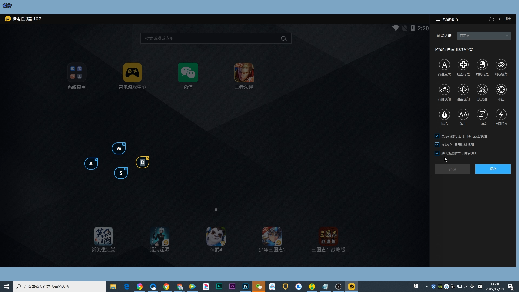Viewport: 519px width, 292px height.
Task: Open WeChat from the Windows taskbar
Action: (259, 287)
